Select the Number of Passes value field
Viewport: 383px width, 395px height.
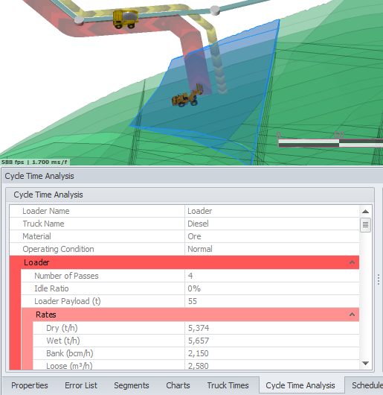272,276
